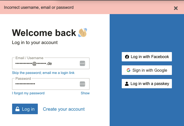184x126 pixels.
Task: Choose Skip the password; email login link
Action: (43, 73)
